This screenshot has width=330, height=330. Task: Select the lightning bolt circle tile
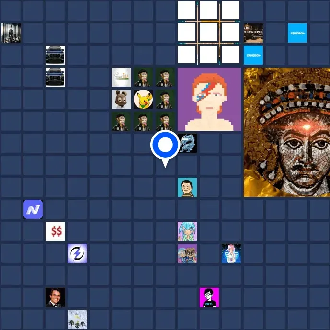click(77, 253)
